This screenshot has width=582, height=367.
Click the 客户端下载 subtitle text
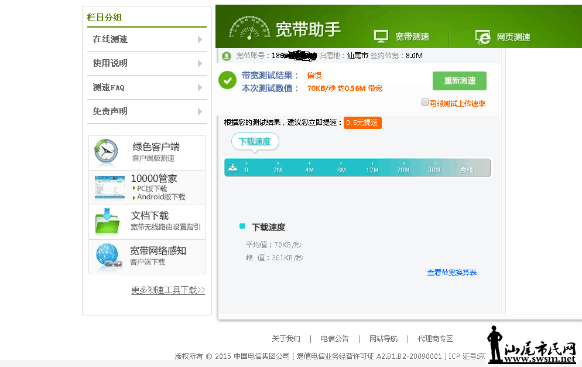(148, 262)
